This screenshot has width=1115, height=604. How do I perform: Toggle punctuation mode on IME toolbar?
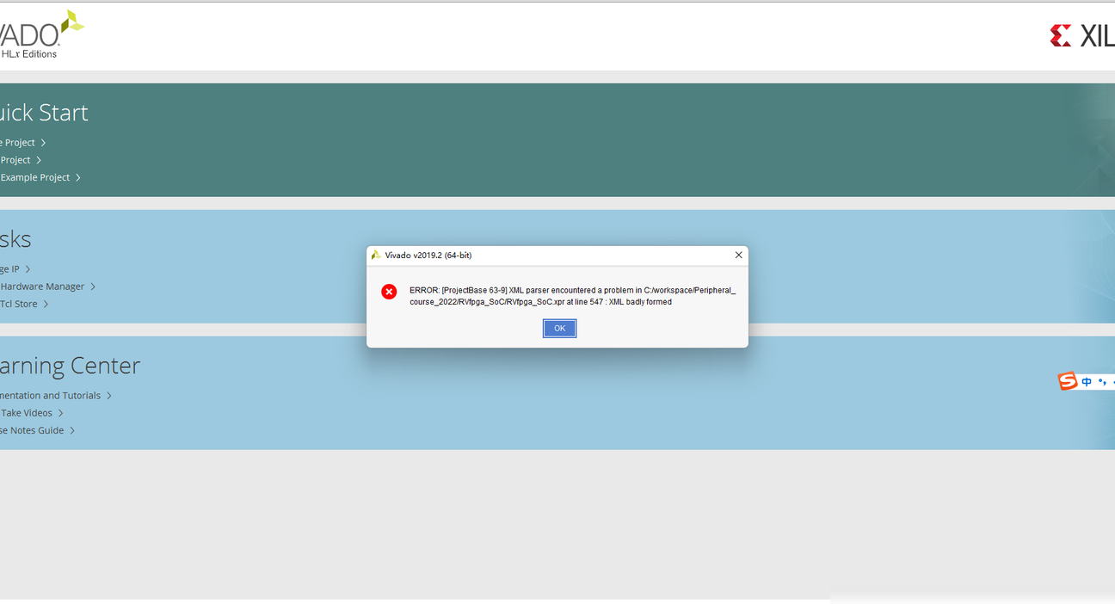tap(1102, 382)
